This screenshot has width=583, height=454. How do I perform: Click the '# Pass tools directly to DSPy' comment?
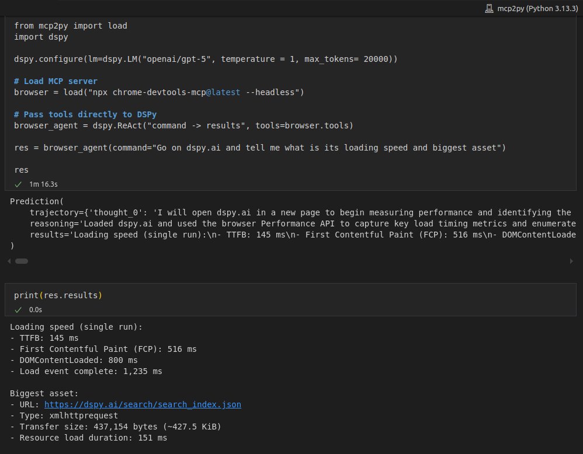85,114
